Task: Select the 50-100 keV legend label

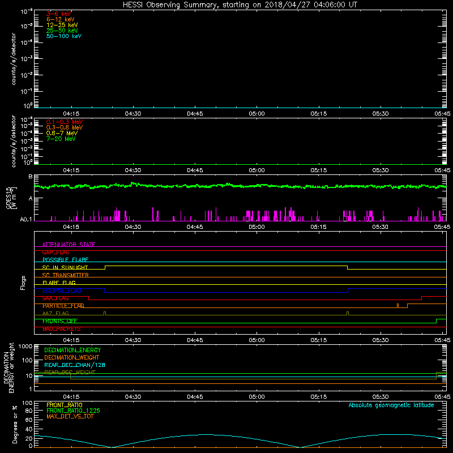Action: [x=64, y=36]
